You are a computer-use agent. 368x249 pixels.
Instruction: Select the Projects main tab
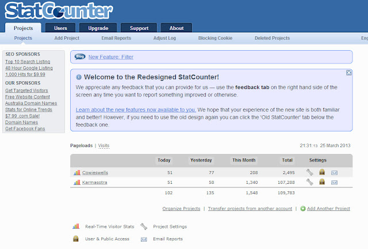(23, 28)
